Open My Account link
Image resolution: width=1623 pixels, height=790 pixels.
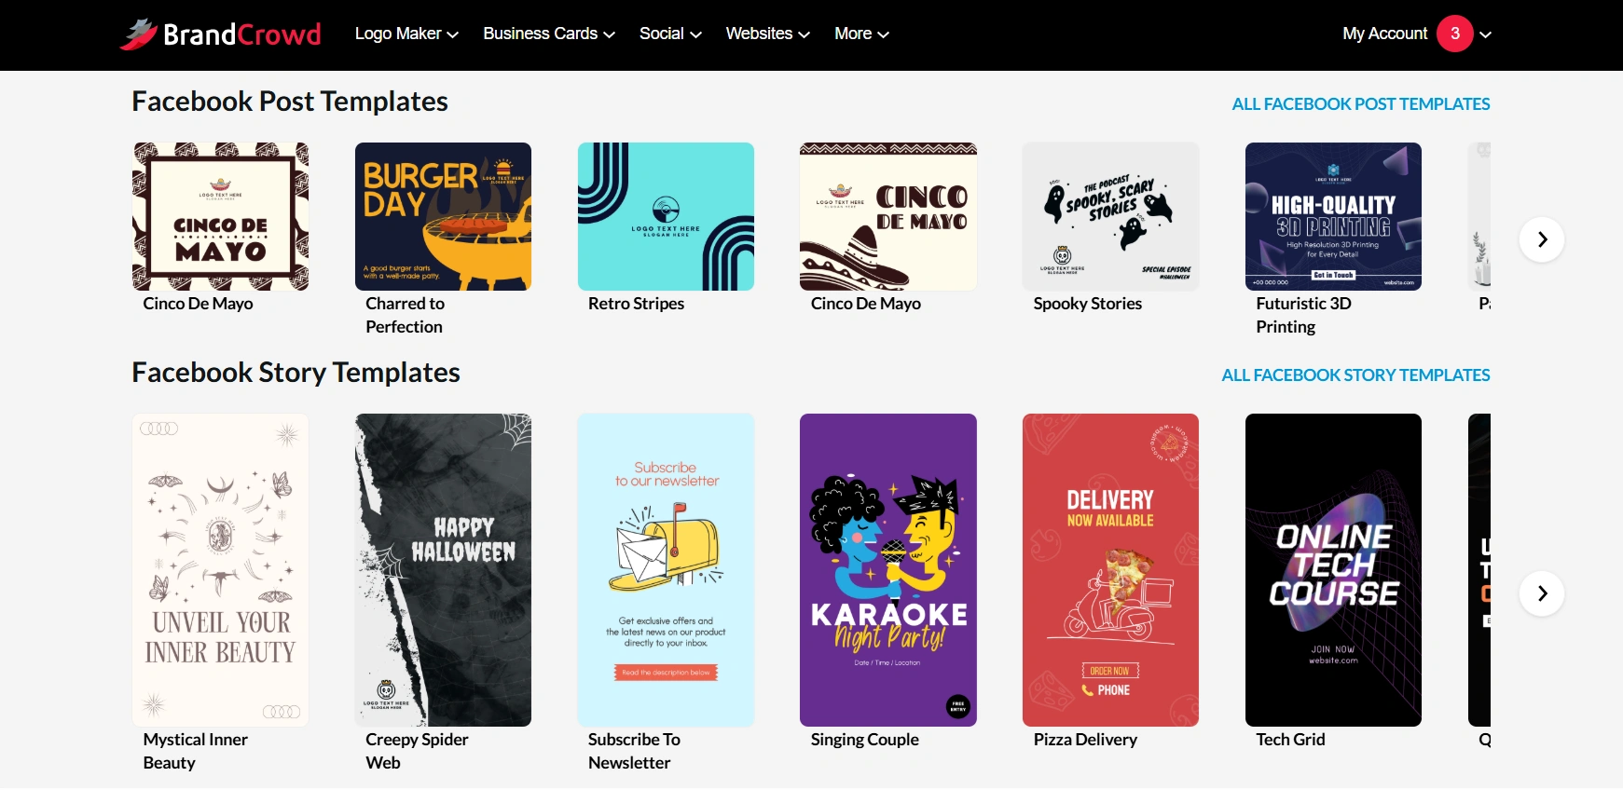1384,34
